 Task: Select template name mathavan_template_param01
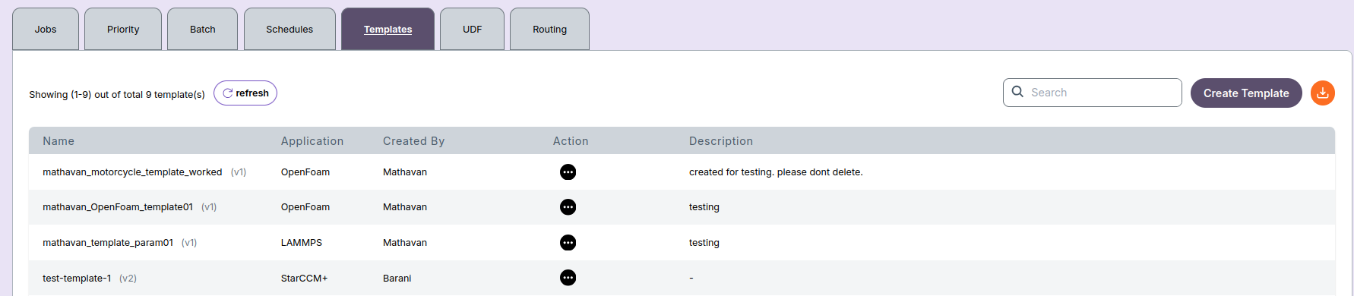[x=108, y=243]
